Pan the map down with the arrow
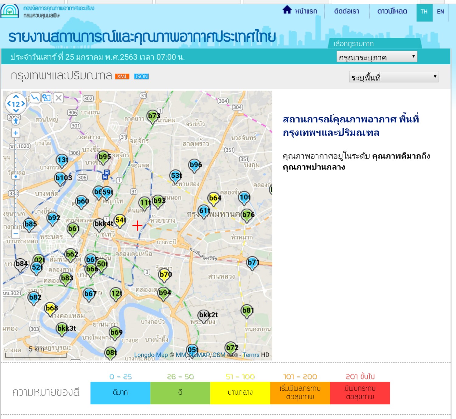456x419 pixels. pyautogui.click(x=16, y=111)
